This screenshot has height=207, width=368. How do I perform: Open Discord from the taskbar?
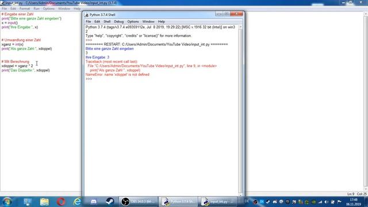(94, 202)
